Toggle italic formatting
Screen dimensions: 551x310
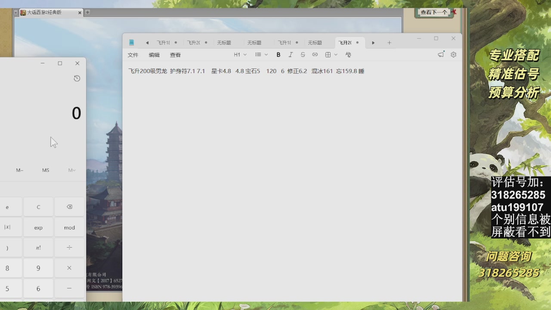291,55
